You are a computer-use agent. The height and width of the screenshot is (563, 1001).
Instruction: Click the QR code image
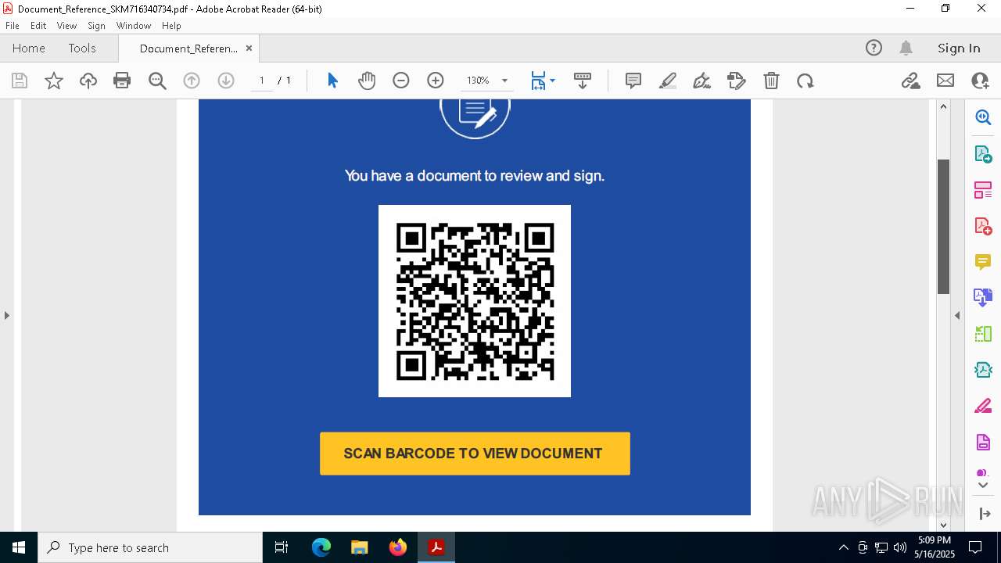pos(475,301)
